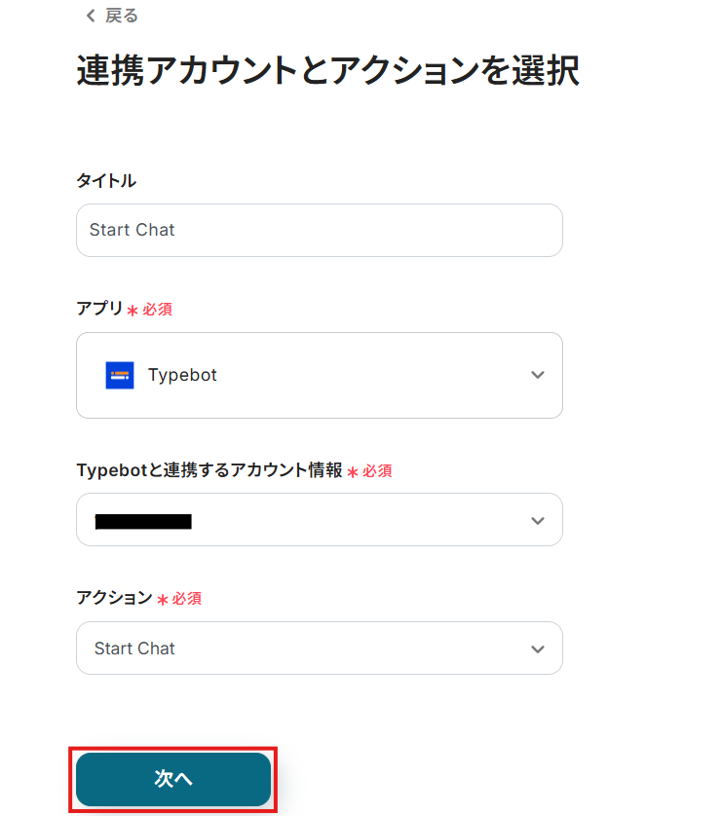The width and height of the screenshot is (721, 816).
Task: Click the タイトル field label
Action: (106, 180)
